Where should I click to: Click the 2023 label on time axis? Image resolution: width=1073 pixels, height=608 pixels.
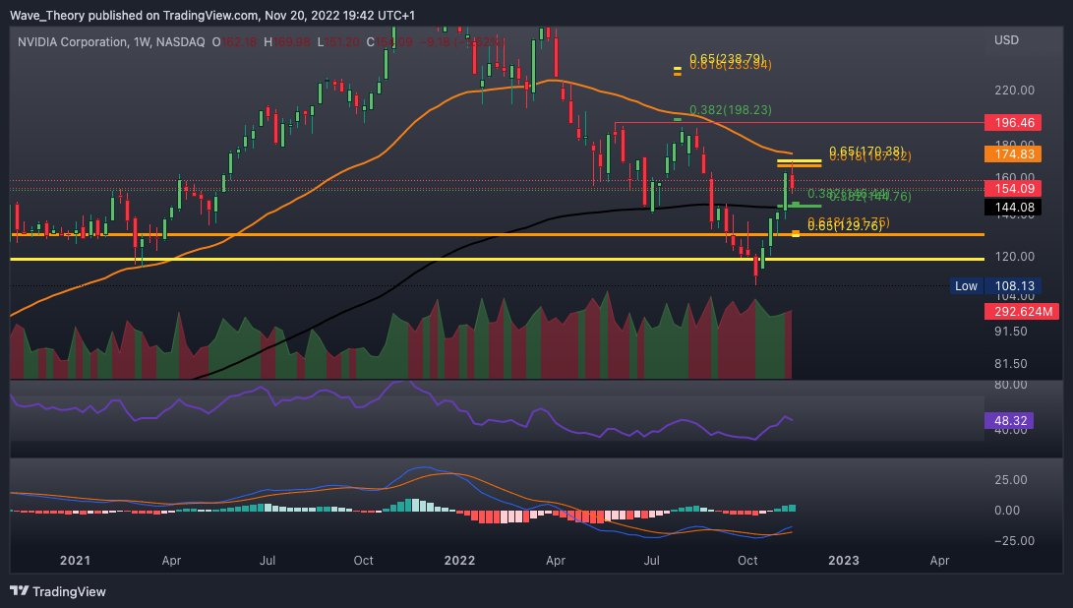point(844,560)
